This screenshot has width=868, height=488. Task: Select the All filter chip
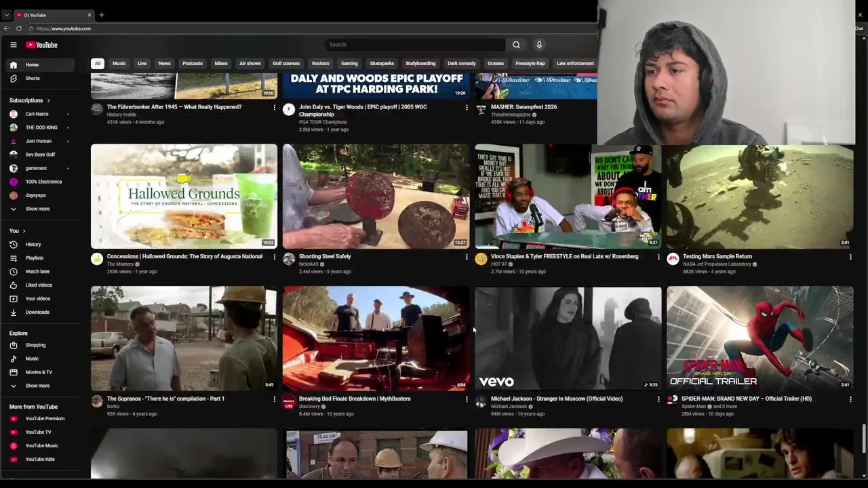[97, 64]
